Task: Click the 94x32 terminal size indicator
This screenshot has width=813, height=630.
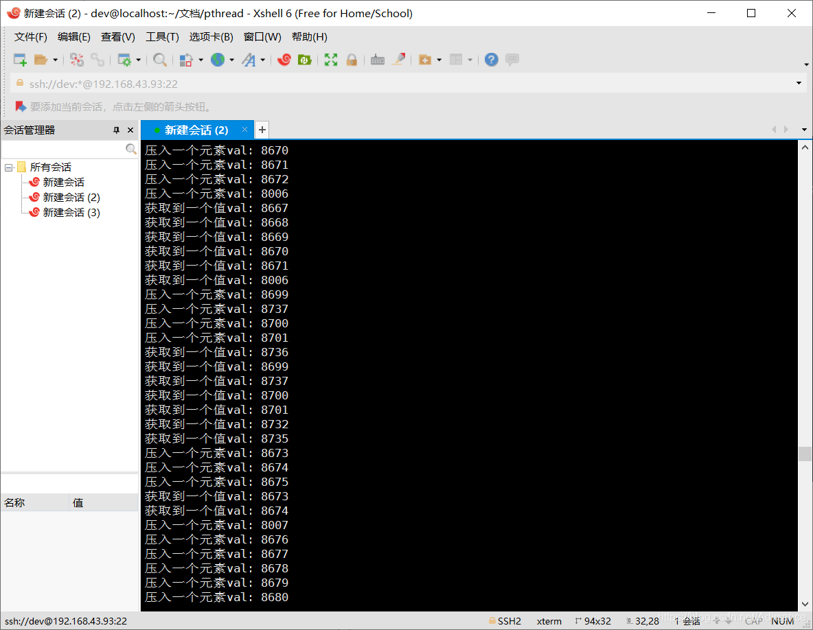Action: pos(593,620)
